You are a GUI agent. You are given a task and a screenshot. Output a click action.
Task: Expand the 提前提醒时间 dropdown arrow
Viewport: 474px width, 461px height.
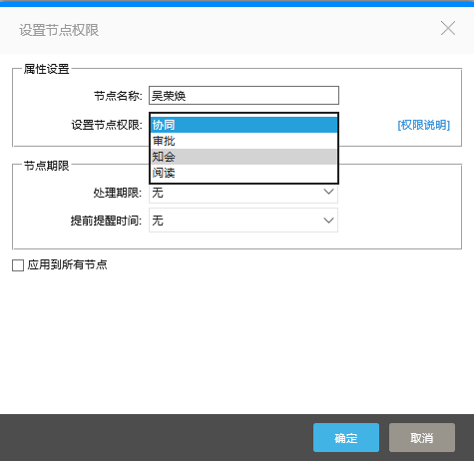pyautogui.click(x=328, y=221)
